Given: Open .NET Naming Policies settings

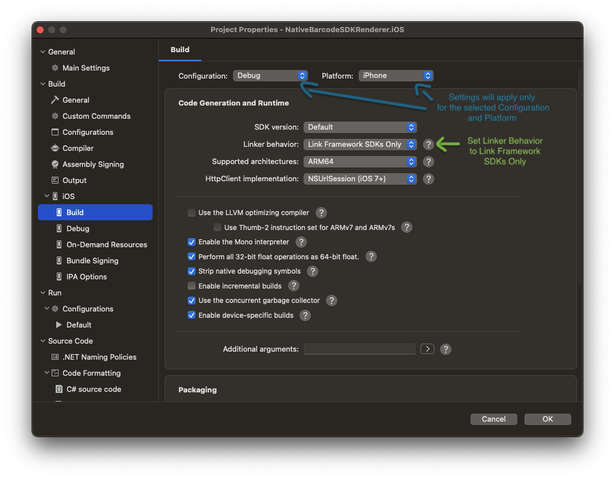Looking at the screenshot, I should (100, 357).
